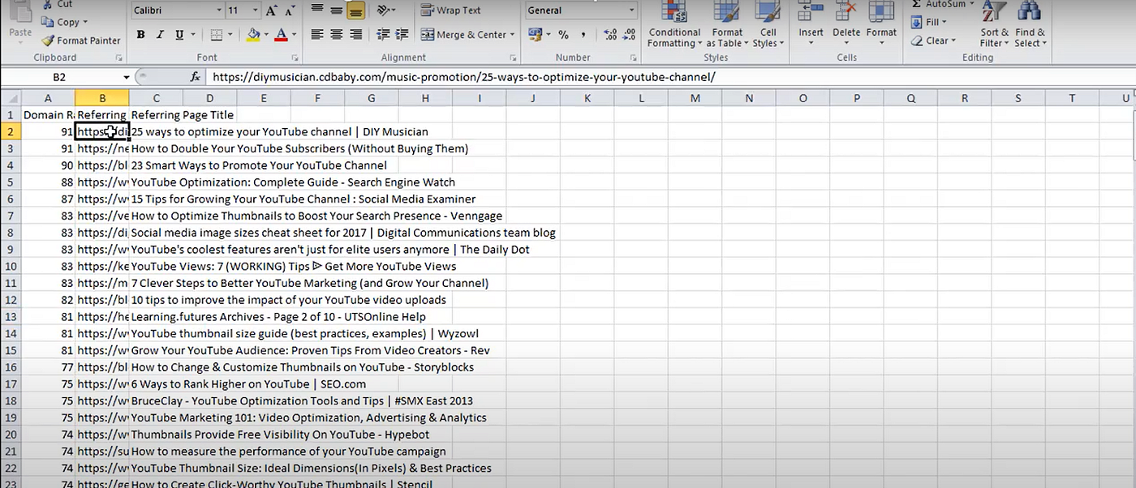Viewport: 1136px width, 488px height.
Task: Click the text orientation icon
Action: click(x=385, y=10)
